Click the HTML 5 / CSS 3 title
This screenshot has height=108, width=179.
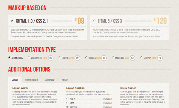pos(110,21)
